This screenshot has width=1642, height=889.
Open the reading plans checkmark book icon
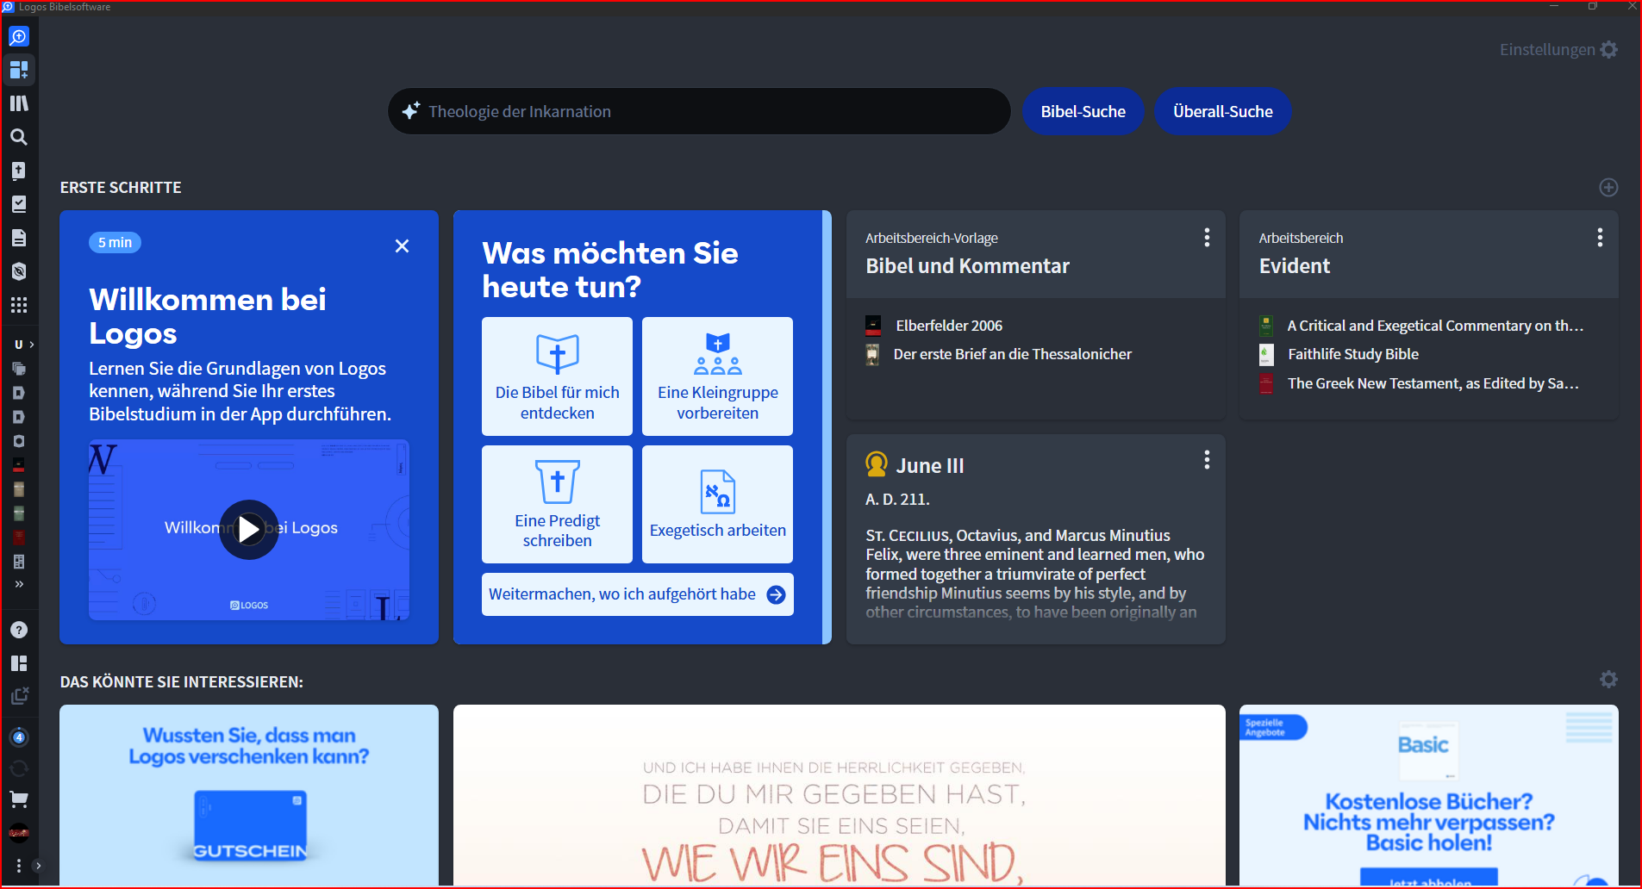pos(19,204)
